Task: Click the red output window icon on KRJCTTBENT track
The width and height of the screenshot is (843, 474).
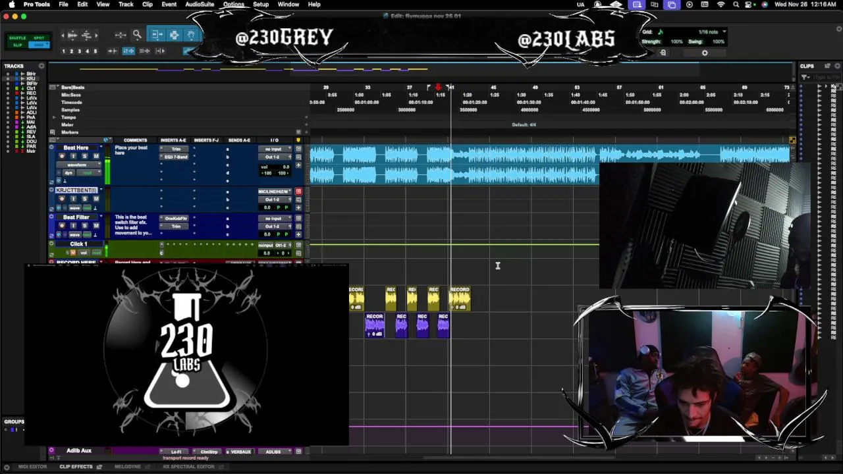Action: pyautogui.click(x=298, y=192)
